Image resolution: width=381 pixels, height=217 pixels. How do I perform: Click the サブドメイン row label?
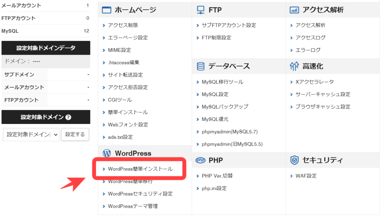coord(19,74)
